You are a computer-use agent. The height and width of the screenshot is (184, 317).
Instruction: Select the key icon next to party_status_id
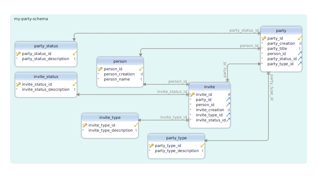(x=19, y=53)
